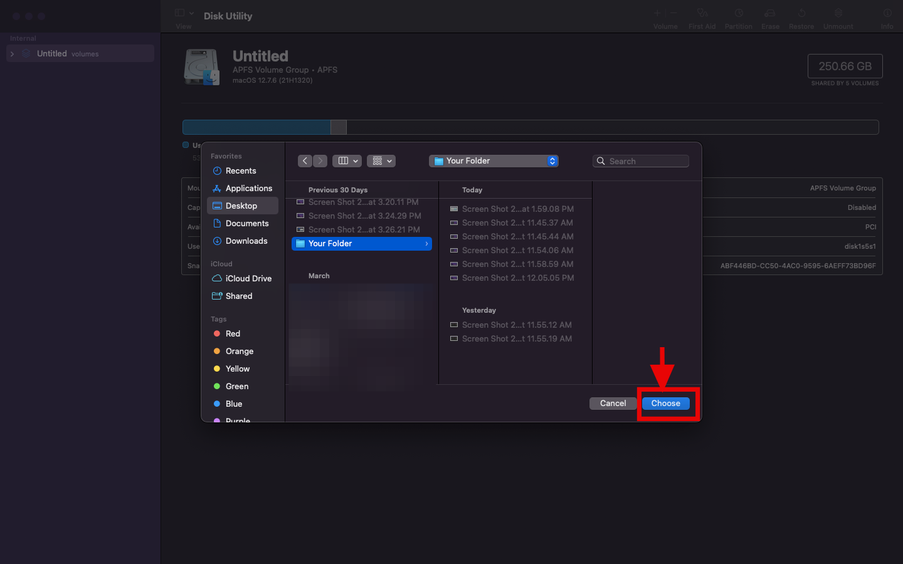903x564 pixels.
Task: Open Downloads folder in sidebar
Action: (246, 241)
